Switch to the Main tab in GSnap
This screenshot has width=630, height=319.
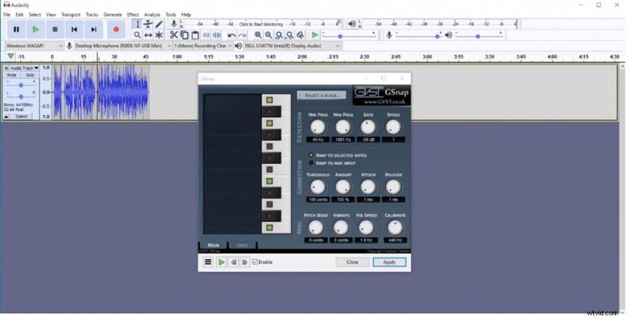pyautogui.click(x=213, y=245)
